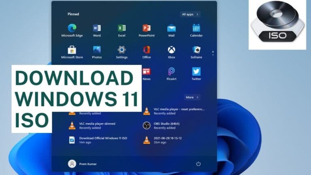
Task: Open Excel pinned app
Action: (x=121, y=30)
